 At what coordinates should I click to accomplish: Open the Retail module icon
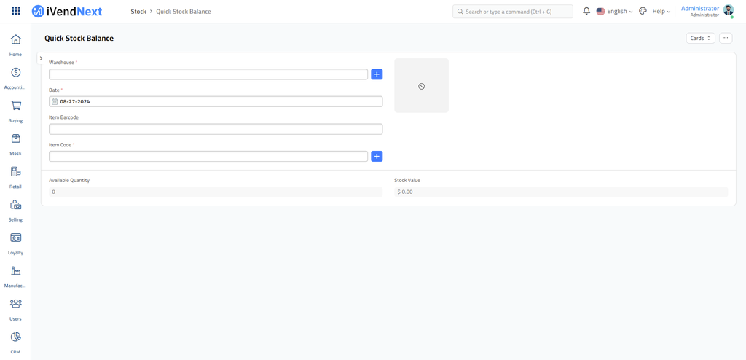(15, 173)
